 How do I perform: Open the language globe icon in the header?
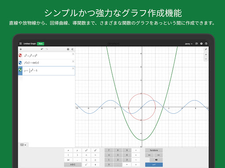(206, 44)
